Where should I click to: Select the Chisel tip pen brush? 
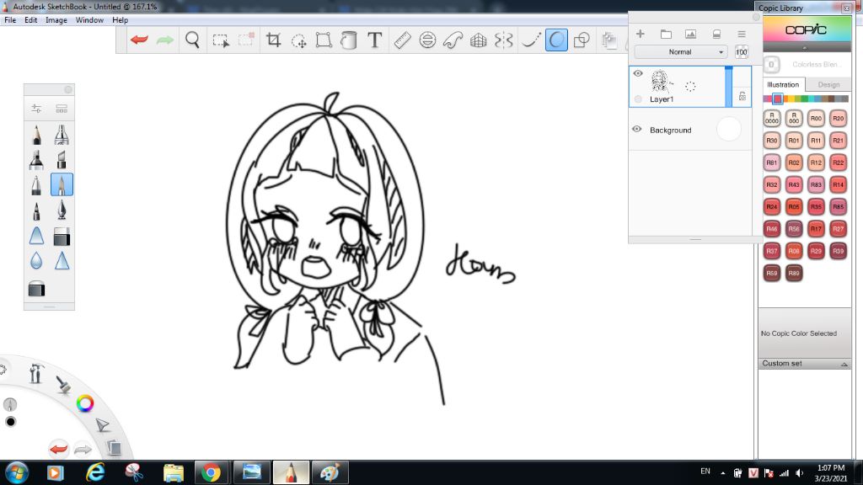(62, 159)
